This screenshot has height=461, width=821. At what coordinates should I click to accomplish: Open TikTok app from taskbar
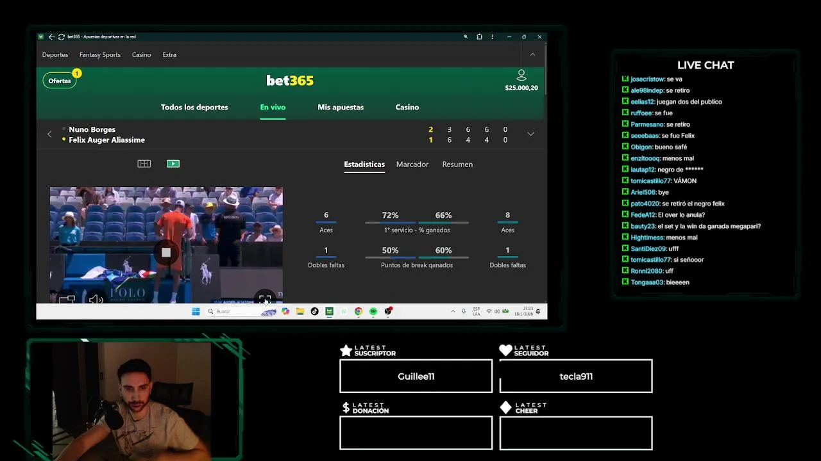(314, 312)
